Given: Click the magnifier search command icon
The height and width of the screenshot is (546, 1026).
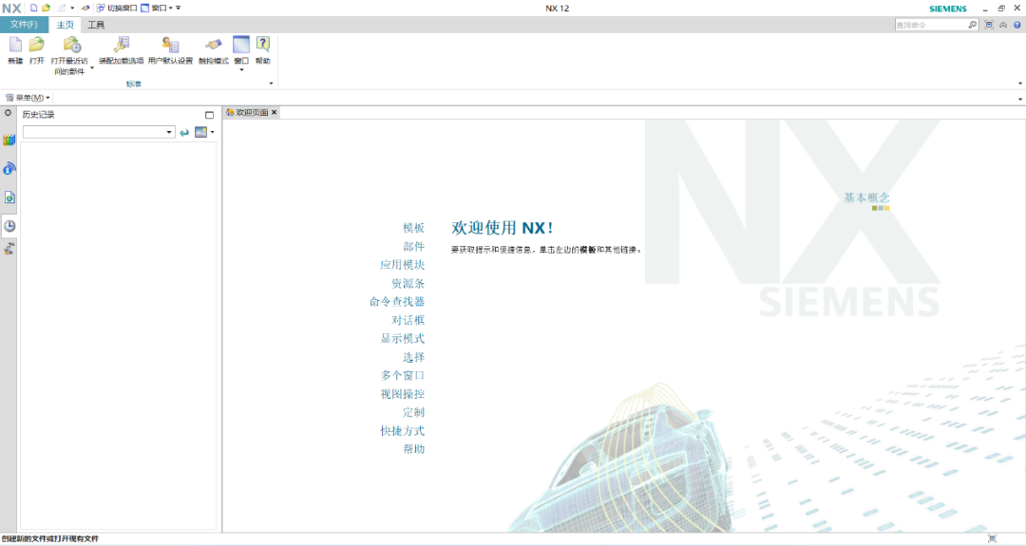Looking at the screenshot, I should 973,25.
